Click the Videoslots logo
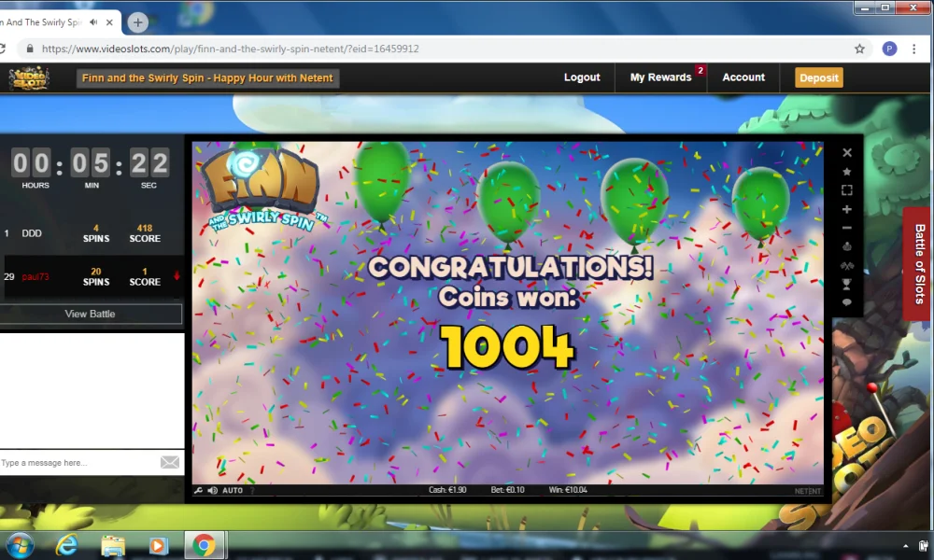Viewport: 934px width, 560px height. 29,78
